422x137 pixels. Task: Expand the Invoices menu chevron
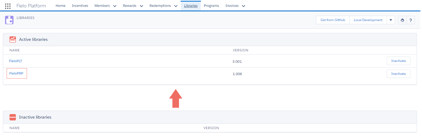click(x=244, y=6)
